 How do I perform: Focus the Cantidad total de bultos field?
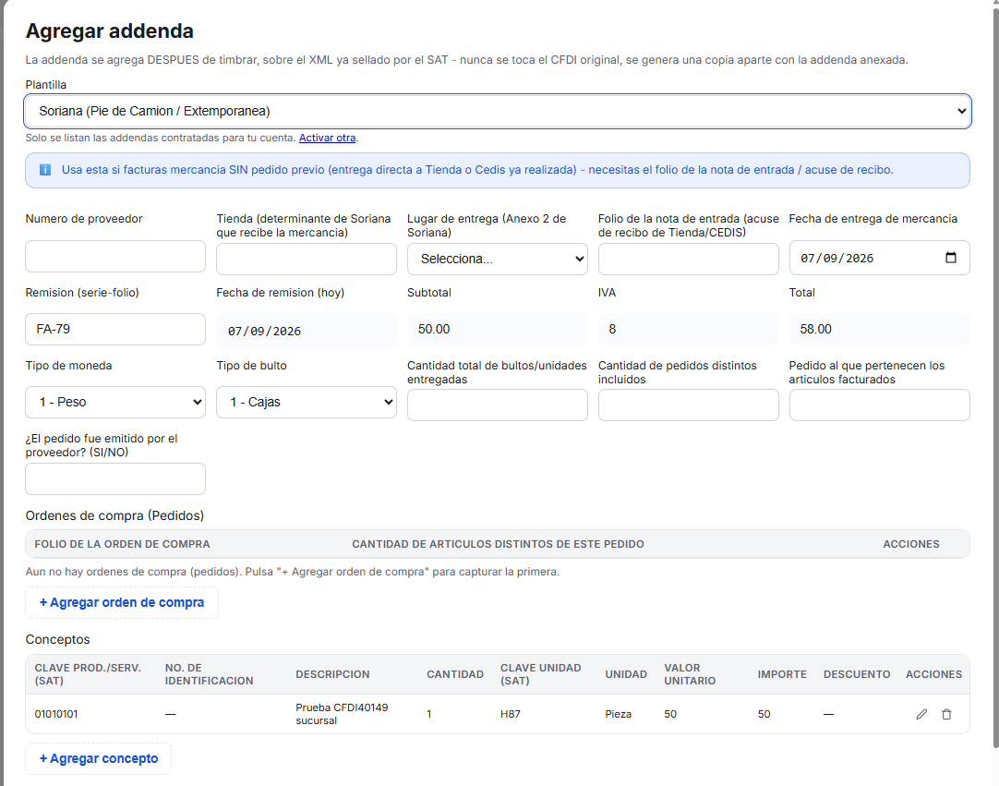point(498,405)
